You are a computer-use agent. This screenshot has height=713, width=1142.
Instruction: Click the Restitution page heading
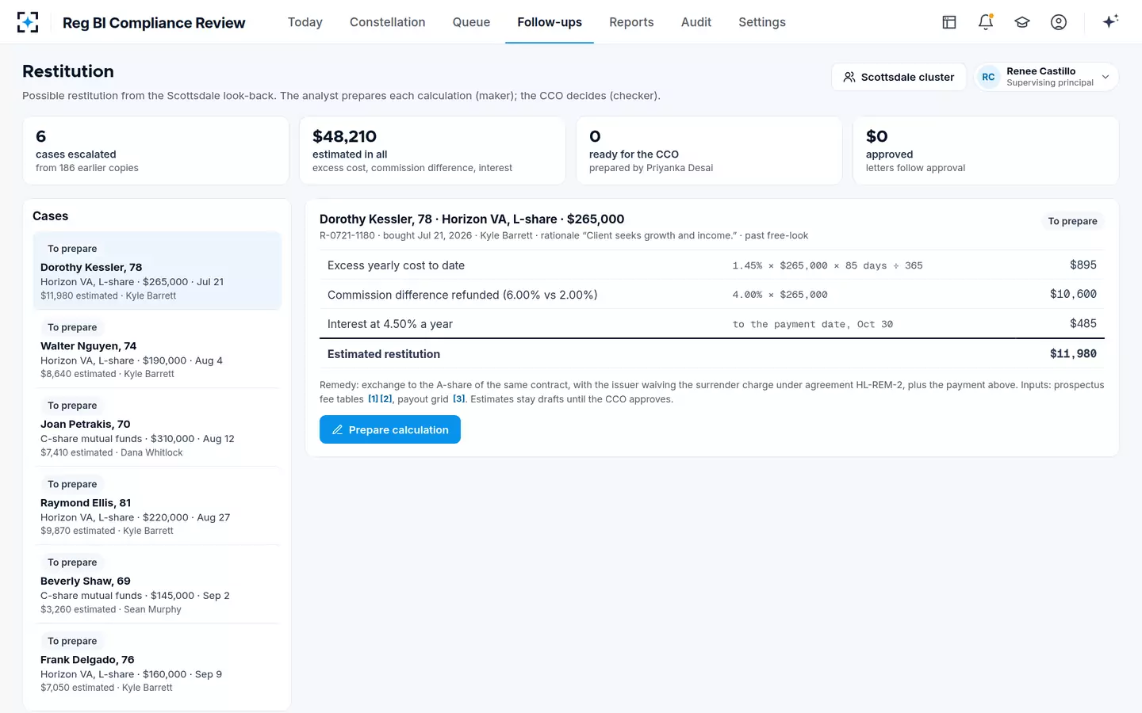tap(68, 71)
